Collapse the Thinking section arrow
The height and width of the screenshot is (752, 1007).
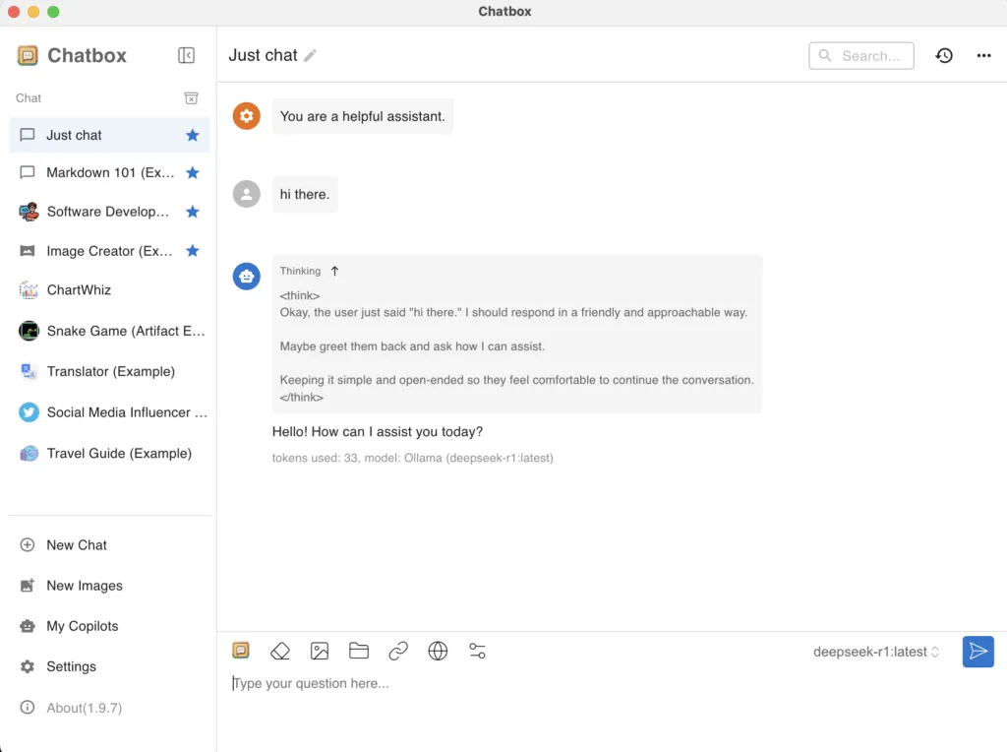click(334, 271)
